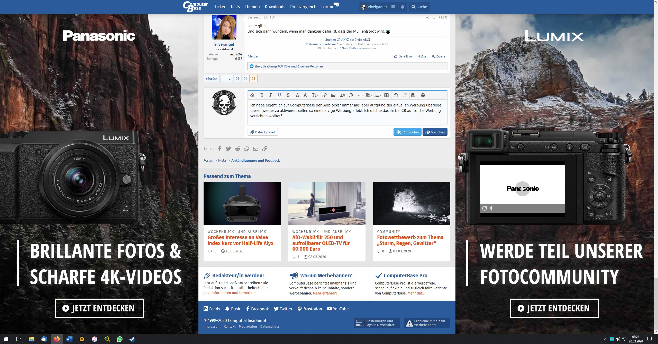Viewport: 658px width, 344px height.
Task: Open the Preisvergleich menu item
Action: [x=303, y=7]
